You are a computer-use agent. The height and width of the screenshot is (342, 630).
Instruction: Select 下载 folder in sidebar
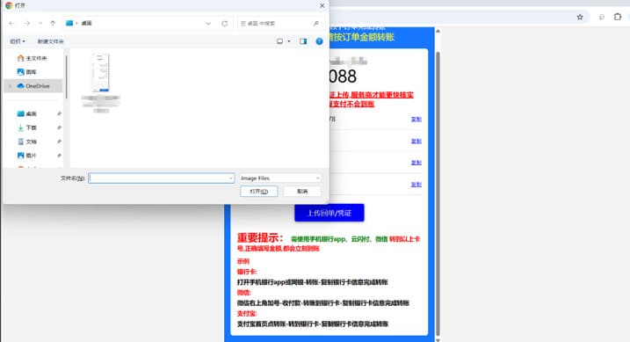pyautogui.click(x=32, y=127)
